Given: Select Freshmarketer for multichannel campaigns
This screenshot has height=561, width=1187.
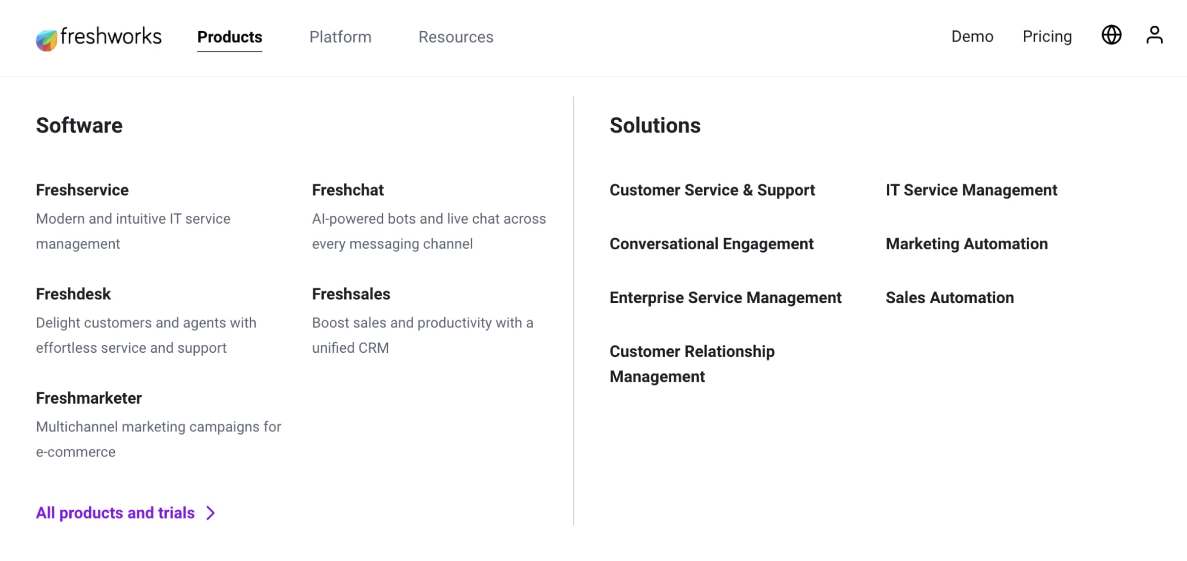Looking at the screenshot, I should click(x=89, y=398).
